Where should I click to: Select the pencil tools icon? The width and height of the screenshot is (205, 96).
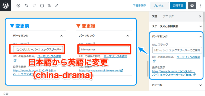pyautogui.click(x=56, y=6)
